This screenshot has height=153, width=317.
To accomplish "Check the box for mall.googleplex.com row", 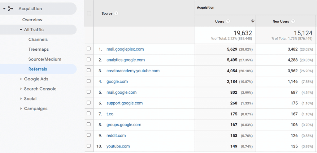I will [x=89, y=49].
